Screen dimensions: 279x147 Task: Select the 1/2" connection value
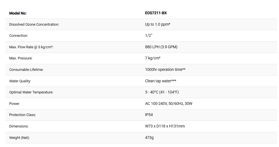(149, 36)
